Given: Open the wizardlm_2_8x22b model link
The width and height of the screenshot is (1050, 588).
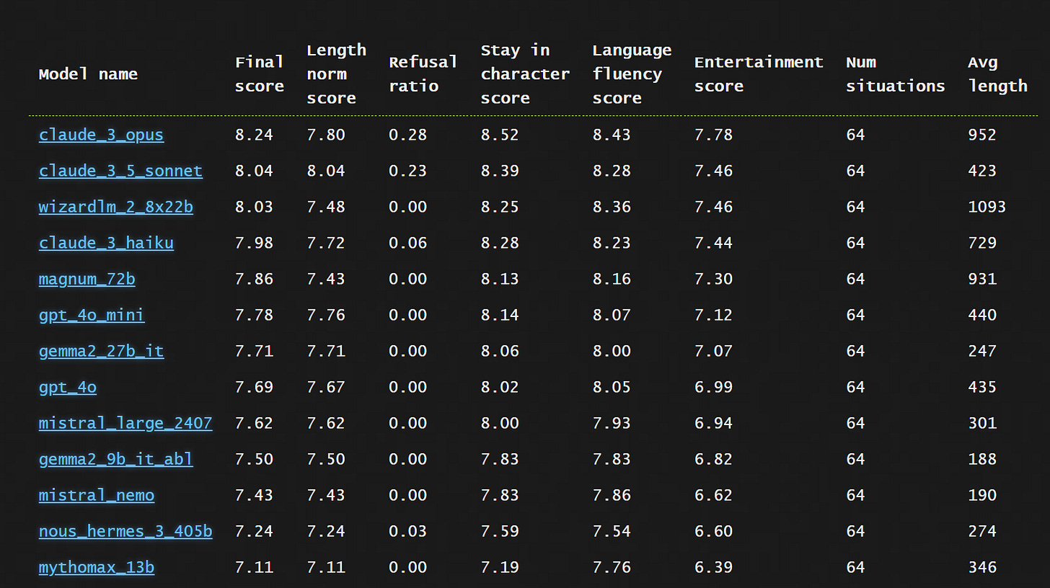Looking at the screenshot, I should click(x=116, y=207).
